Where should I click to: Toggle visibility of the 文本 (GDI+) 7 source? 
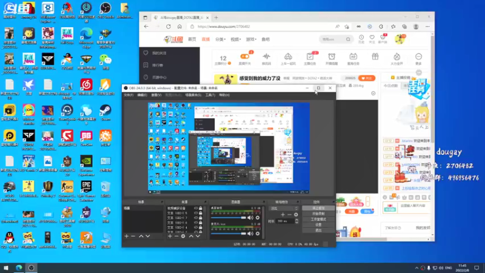196,218
